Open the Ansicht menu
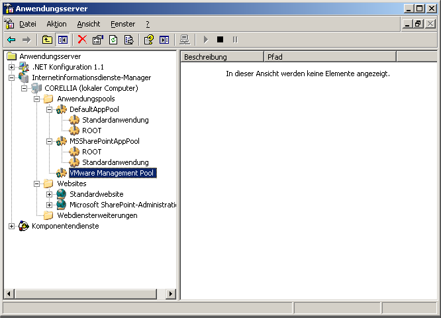 click(x=89, y=25)
